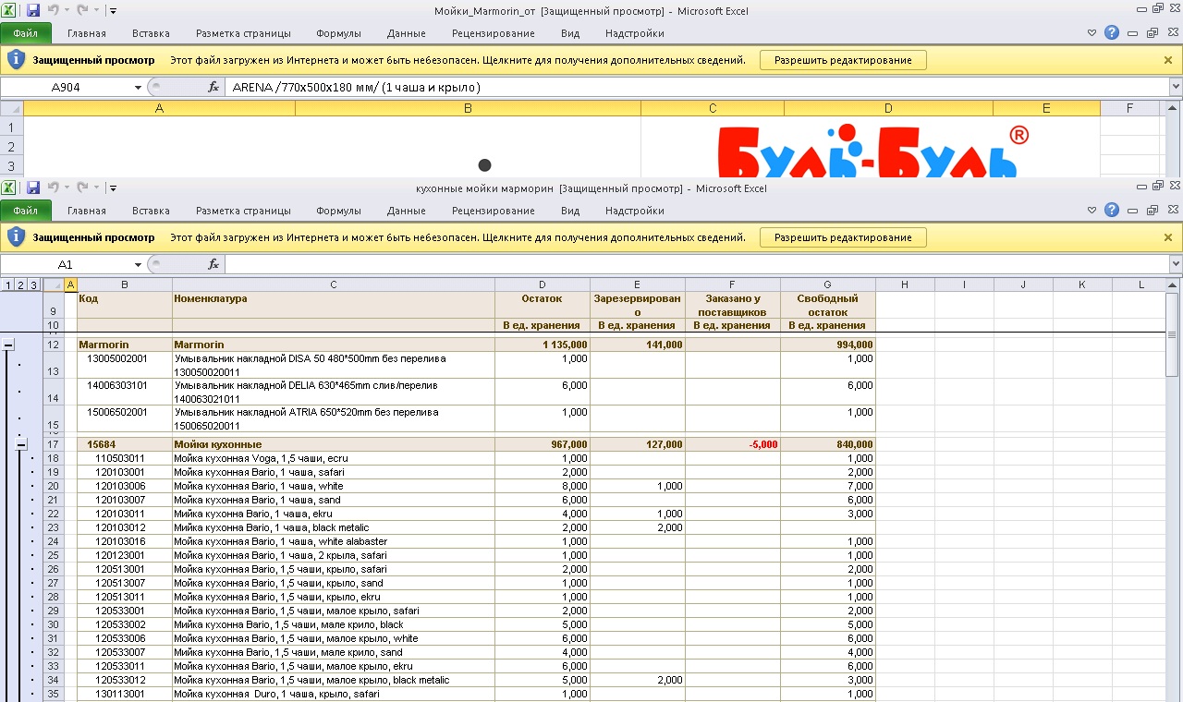Click Разрешить редактирование in кухонные мойки марморин window
Screen dimensions: 1183x702
click(x=843, y=237)
